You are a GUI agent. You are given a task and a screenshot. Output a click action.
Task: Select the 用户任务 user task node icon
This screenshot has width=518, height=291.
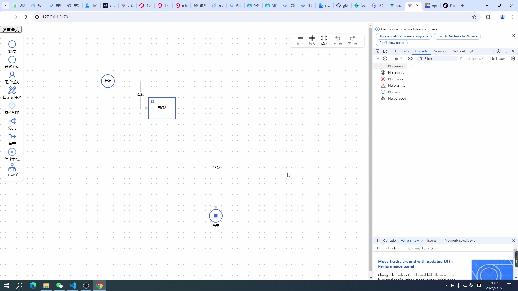pos(12,75)
